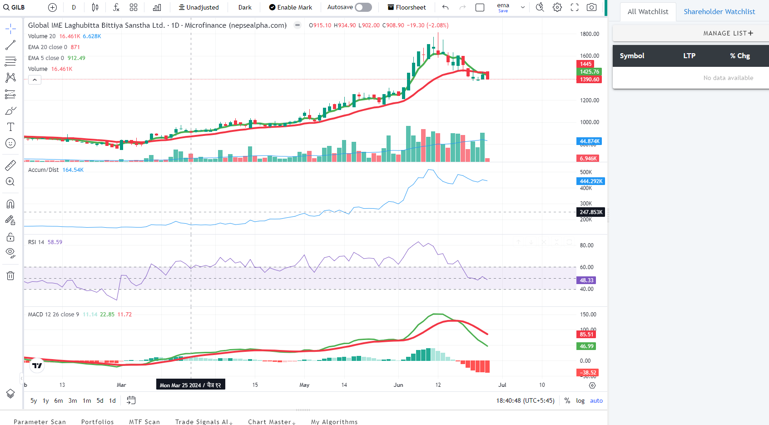This screenshot has height=425, width=769.
Task: Click the trash icon to remove drawings
Action: click(x=10, y=276)
